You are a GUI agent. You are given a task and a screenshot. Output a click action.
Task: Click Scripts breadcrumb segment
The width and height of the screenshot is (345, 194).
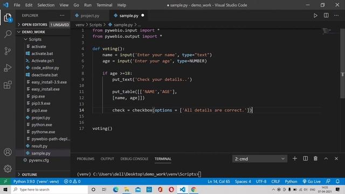pyautogui.click(x=95, y=25)
